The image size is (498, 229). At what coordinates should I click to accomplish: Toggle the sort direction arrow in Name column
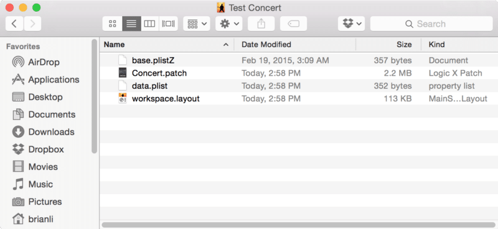coord(226,45)
